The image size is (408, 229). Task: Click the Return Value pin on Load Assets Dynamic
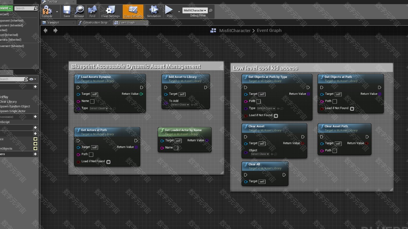(x=141, y=94)
